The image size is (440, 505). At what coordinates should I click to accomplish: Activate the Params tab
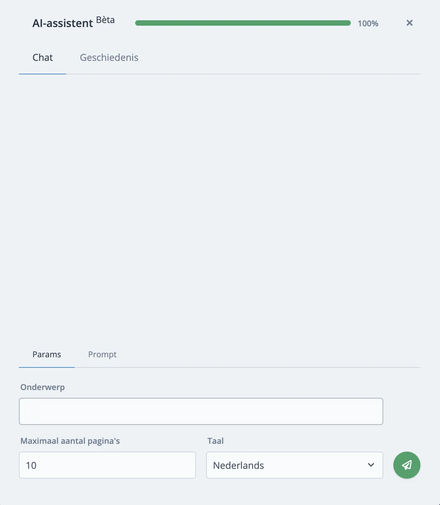coord(47,355)
